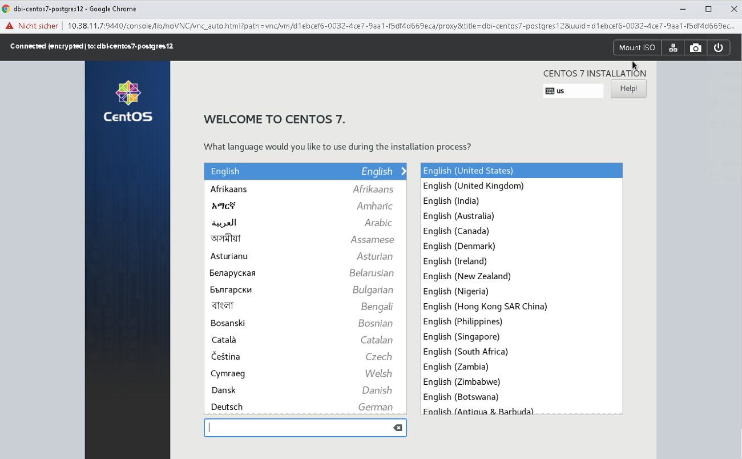This screenshot has height=459, width=742.
Task: Minimize the Chrome window
Action: (682, 9)
